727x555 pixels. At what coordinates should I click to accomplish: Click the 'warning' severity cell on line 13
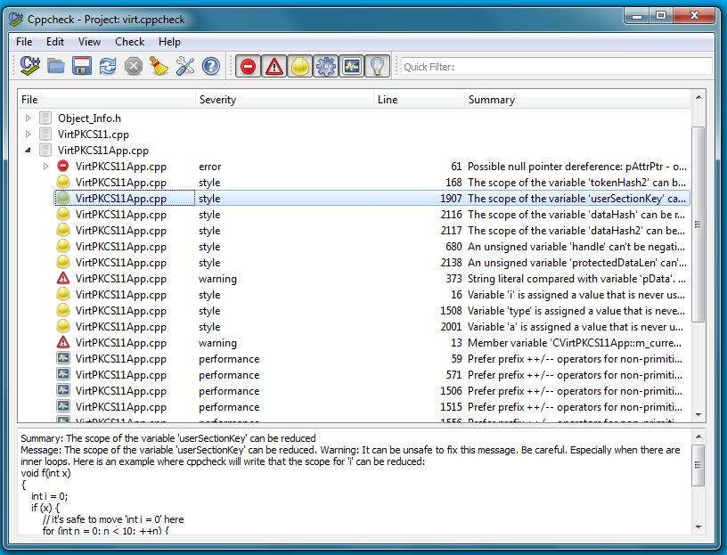[217, 343]
